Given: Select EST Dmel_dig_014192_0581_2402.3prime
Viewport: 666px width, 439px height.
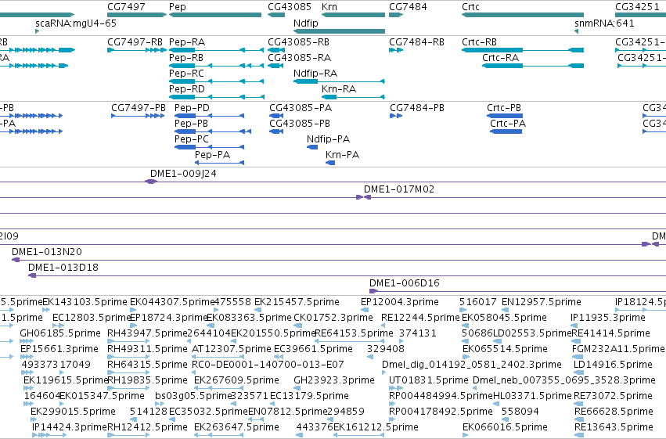Looking at the screenshot, I should (x=472, y=365).
